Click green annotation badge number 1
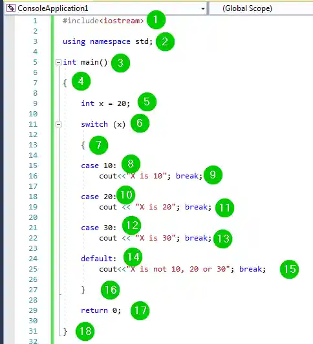Screen dimensions: 313x344 point(156,20)
